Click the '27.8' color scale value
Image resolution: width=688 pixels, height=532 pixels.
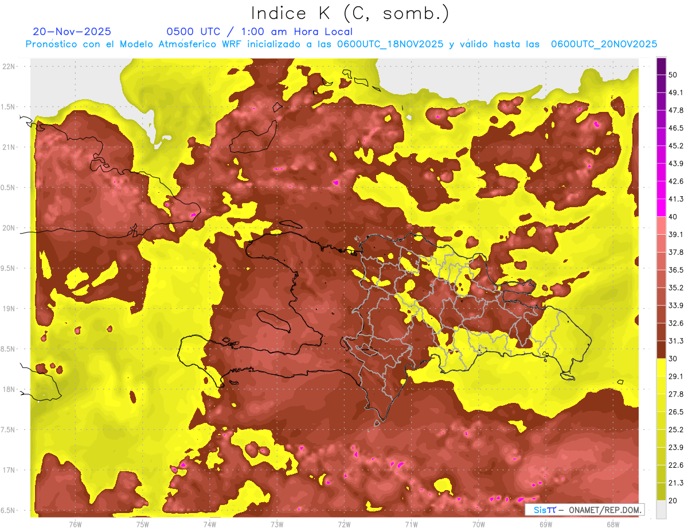(676, 394)
